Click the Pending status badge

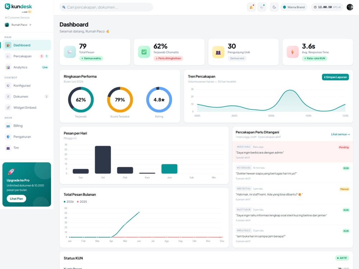pyautogui.click(x=344, y=147)
